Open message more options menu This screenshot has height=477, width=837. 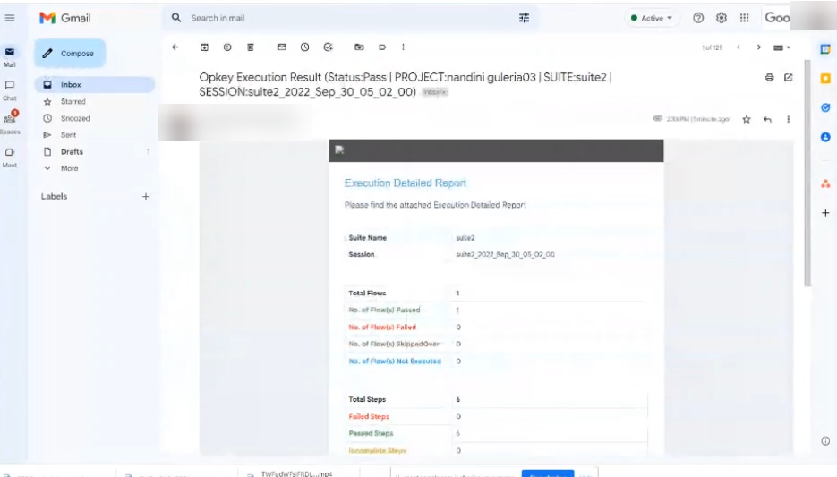click(789, 120)
